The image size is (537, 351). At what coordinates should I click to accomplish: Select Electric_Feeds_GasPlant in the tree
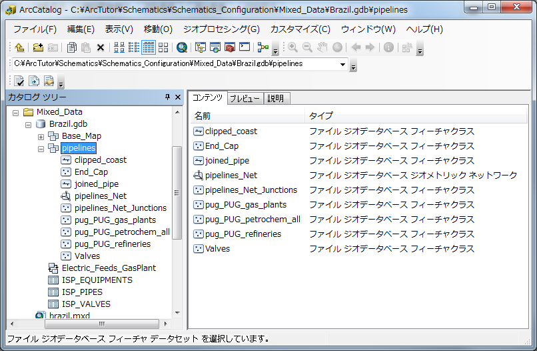(x=109, y=268)
